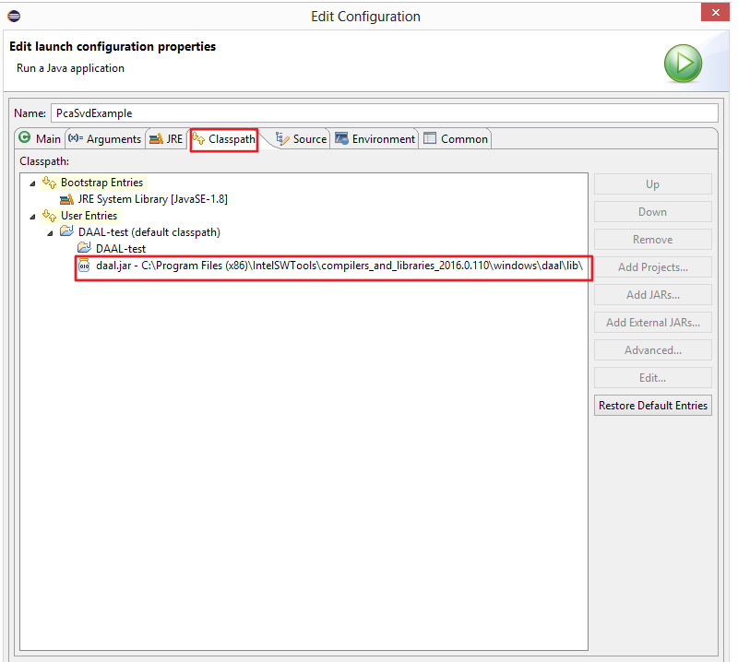Switch to the Main tab

pyautogui.click(x=40, y=139)
